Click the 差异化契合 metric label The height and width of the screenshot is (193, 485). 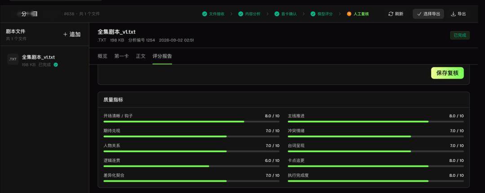click(114, 176)
